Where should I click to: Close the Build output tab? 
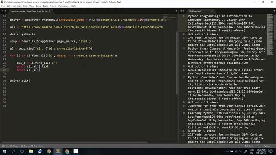click(212, 11)
